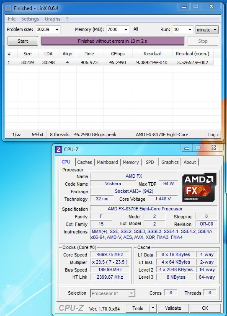Click the Start button in LinX
227x316 pixels.
23,41
